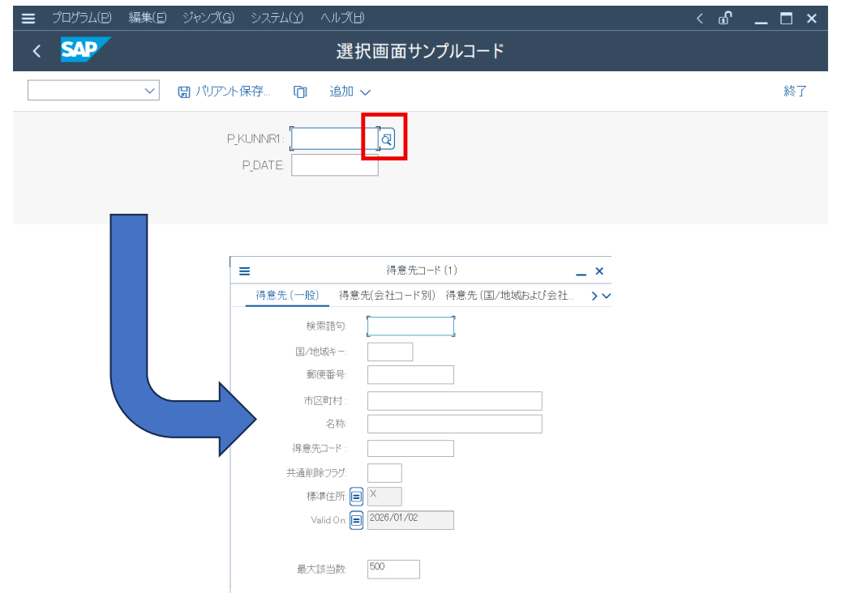841x593 pixels.
Task: Minimize the main SAP window
Action: 761,21
